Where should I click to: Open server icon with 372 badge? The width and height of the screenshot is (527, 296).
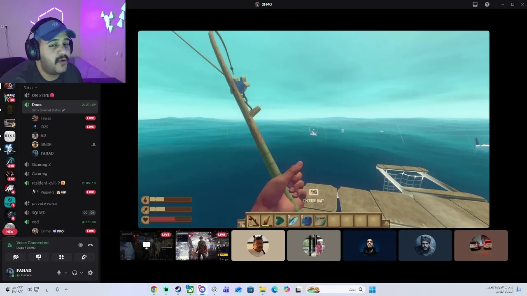10,176
